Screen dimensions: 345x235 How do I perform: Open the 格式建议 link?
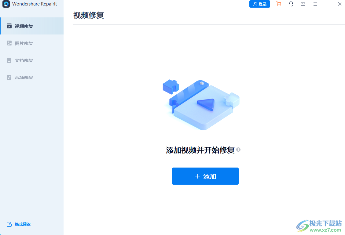pos(23,224)
